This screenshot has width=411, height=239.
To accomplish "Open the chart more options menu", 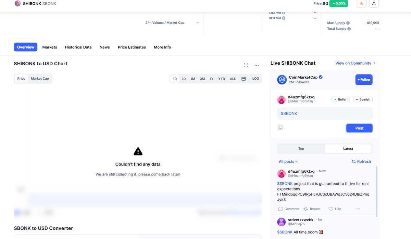I will click(257, 65).
